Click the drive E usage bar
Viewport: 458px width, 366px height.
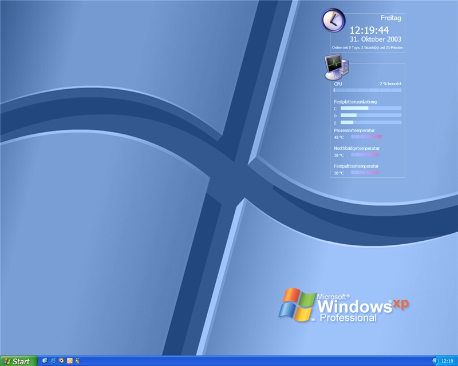(x=371, y=122)
